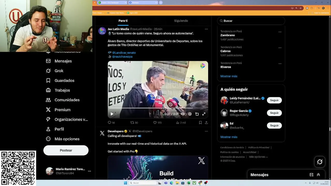The width and height of the screenshot is (331, 186).
Task: Repost the Jax Latin Media post
Action: pos(134,123)
